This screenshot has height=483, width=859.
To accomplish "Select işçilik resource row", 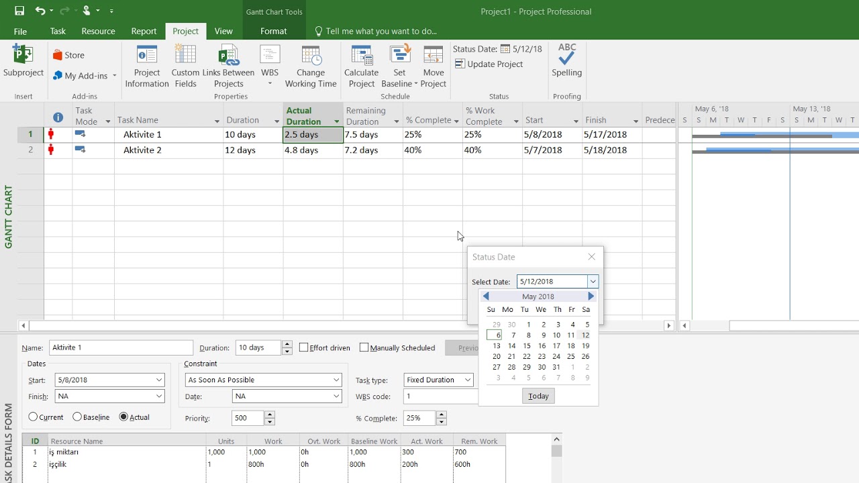I will point(264,464).
